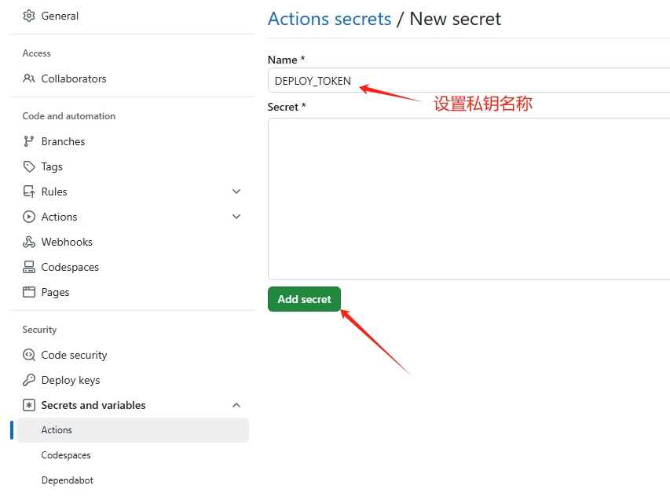Image resolution: width=670 pixels, height=500 pixels.
Task: Click the Deploy keys key icon
Action: 28,380
